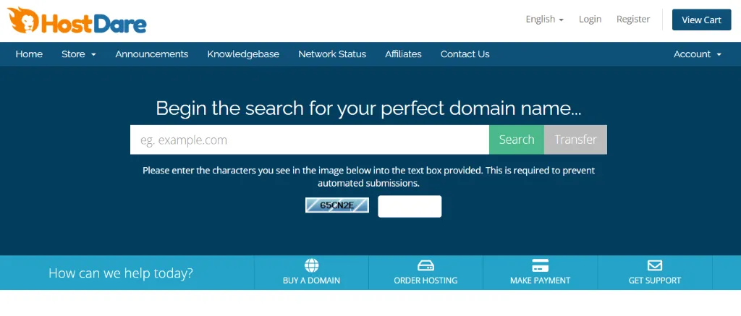
Task: Click the server icon above Order Hosting
Action: [x=425, y=265]
